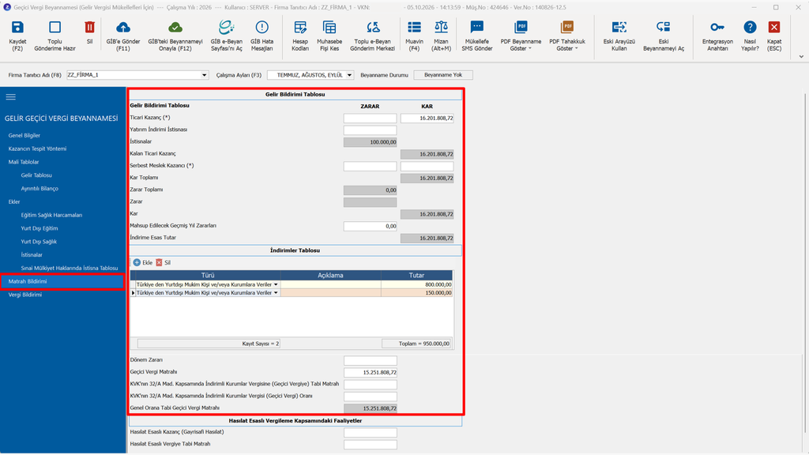Viewport: 809px width, 455px height.
Task: Click the Açıklama column header
Action: 330,276
